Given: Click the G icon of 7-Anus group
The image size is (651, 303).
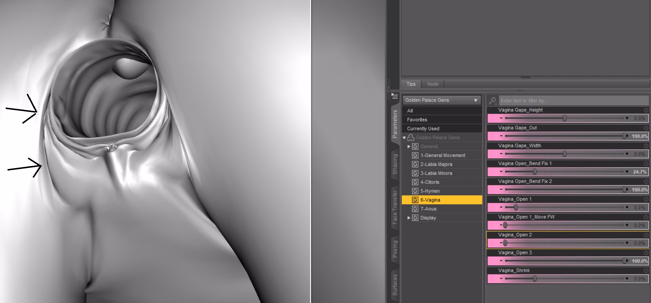Looking at the screenshot, I should click(x=415, y=209).
